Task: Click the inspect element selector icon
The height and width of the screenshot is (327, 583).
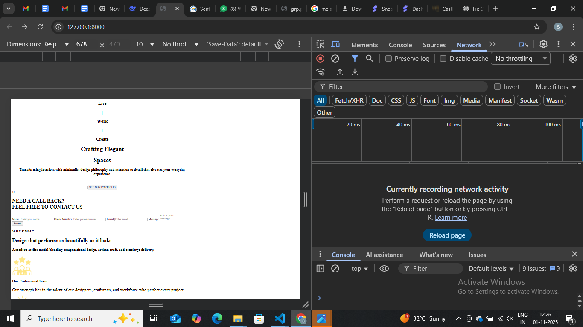Action: [321, 44]
